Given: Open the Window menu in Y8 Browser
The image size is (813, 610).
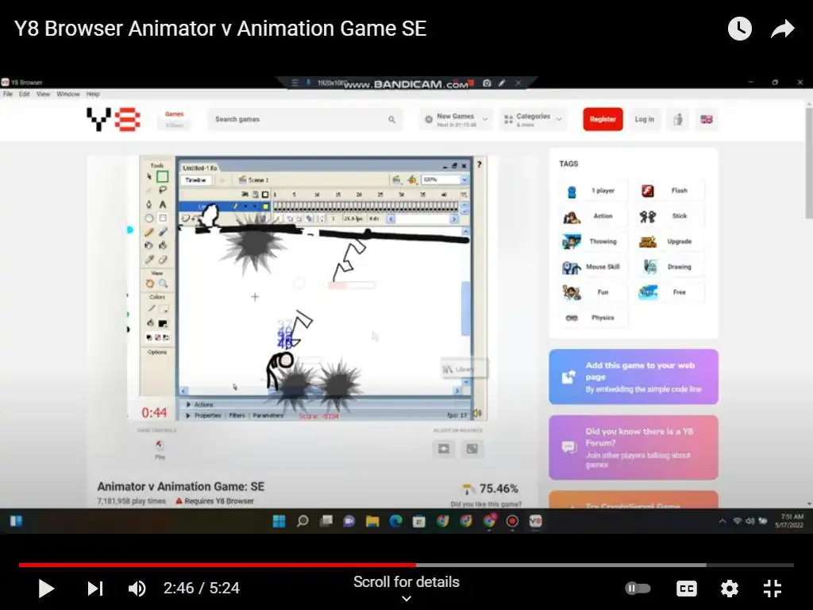Looking at the screenshot, I should click(68, 94).
